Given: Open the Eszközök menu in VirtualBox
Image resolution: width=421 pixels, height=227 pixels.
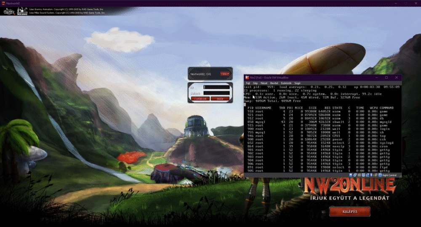Looking at the screenshot, I should (x=286, y=83).
